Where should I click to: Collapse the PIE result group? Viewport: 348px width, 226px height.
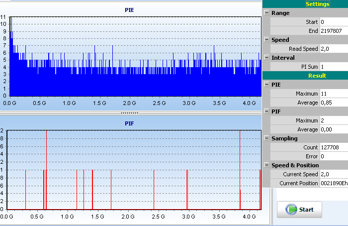coord(266,85)
